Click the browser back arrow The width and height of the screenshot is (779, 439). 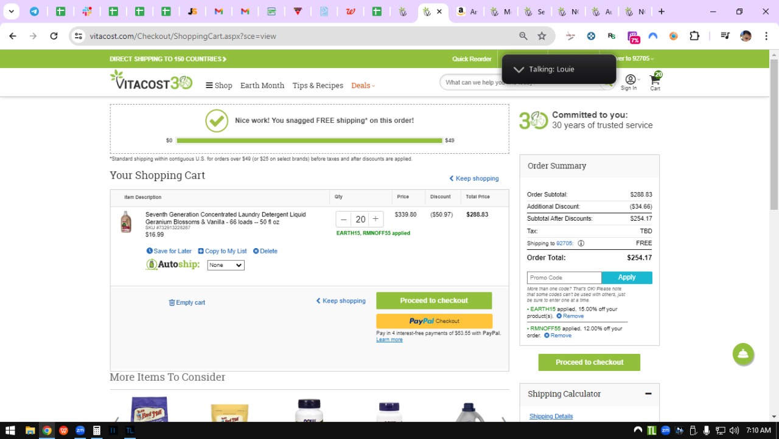[13, 36]
